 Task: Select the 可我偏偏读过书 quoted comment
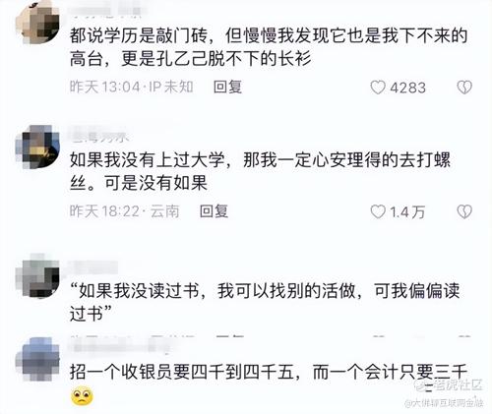(x=265, y=302)
